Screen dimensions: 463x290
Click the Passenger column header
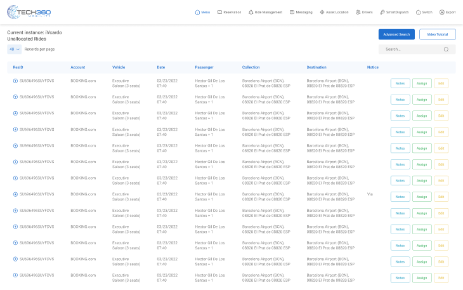pos(204,67)
